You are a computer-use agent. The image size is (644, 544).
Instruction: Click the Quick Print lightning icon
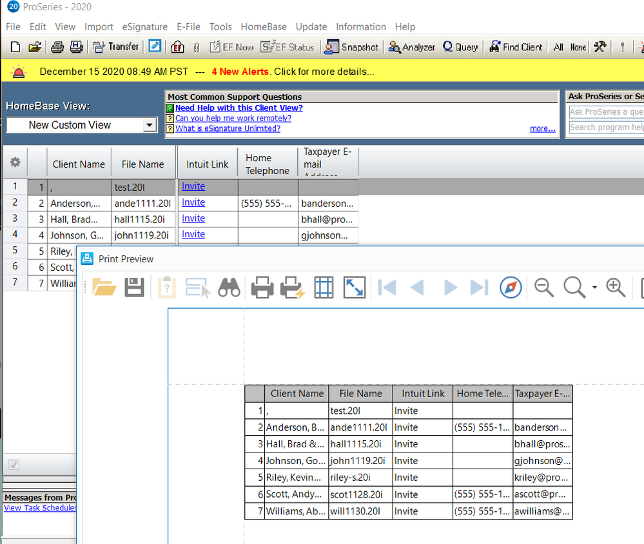pos(291,287)
